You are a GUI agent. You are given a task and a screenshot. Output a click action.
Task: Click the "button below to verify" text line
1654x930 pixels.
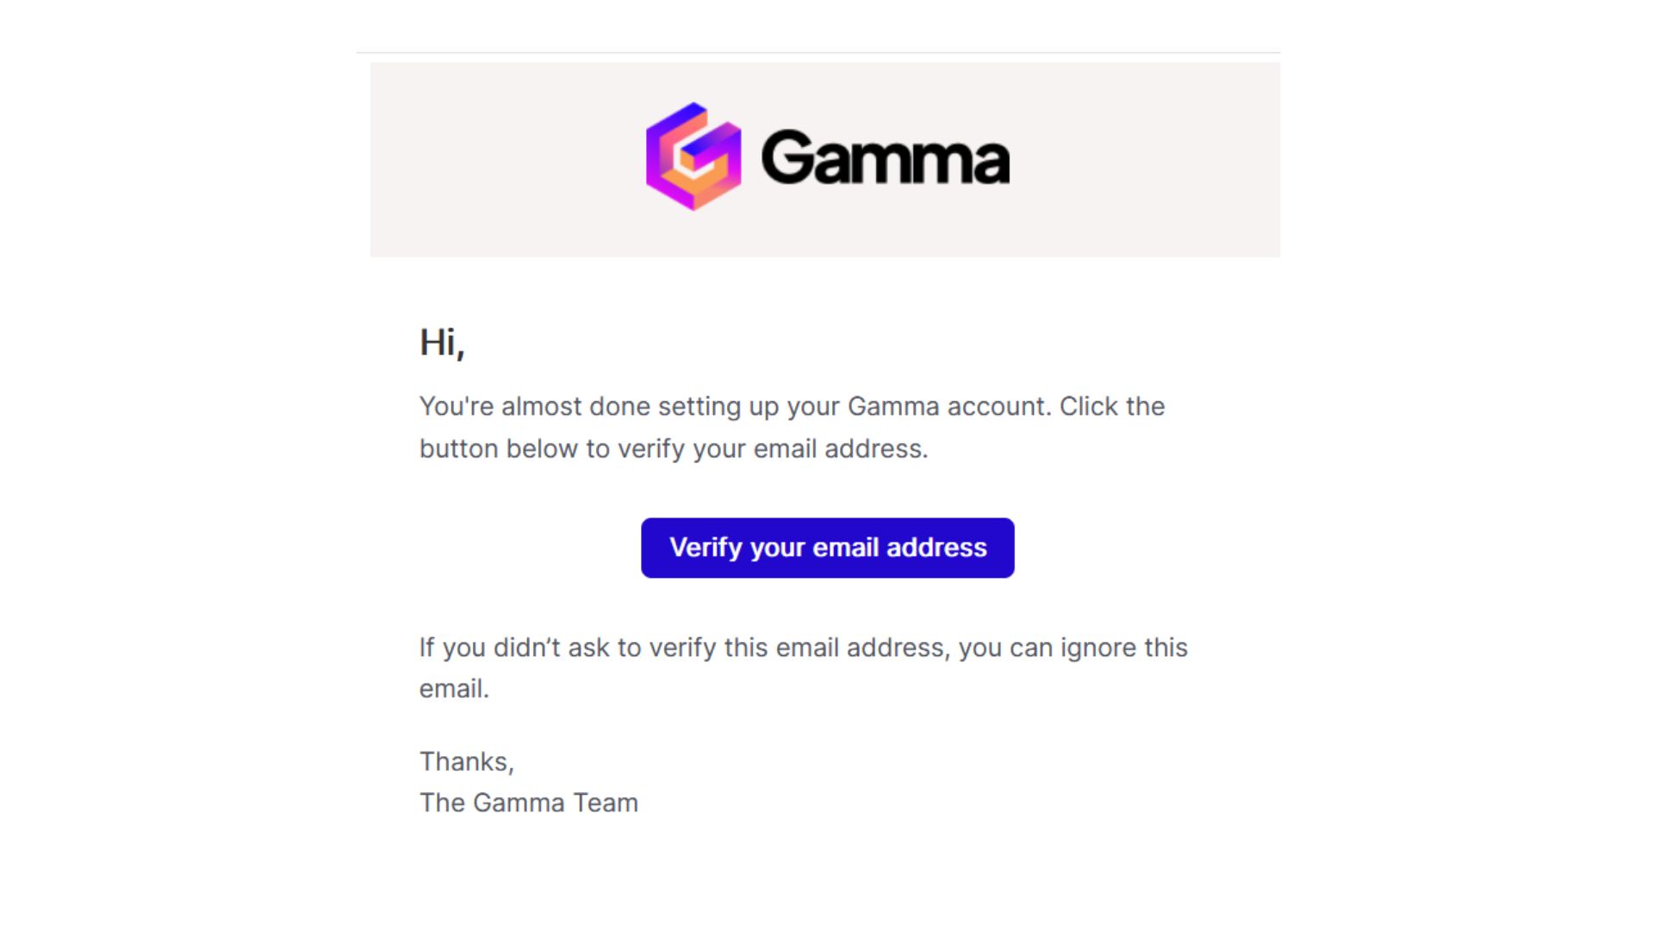(x=674, y=449)
